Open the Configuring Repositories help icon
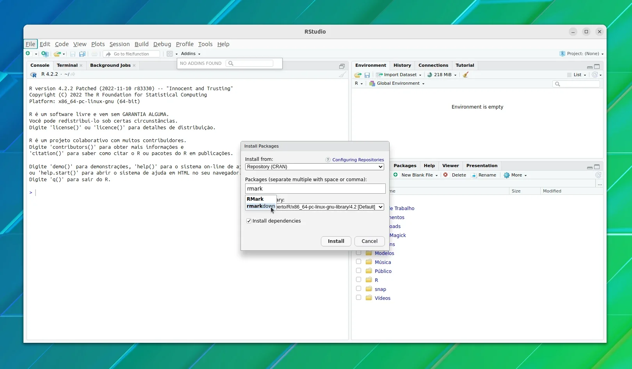Screen dimensions: 632x369 click(x=328, y=160)
